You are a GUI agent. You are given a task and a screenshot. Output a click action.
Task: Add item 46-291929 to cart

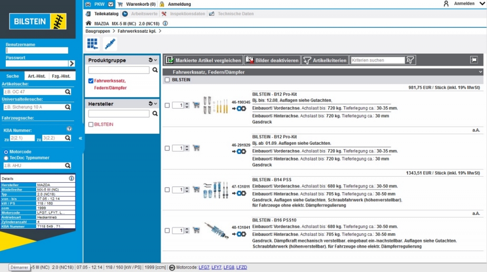196,148
